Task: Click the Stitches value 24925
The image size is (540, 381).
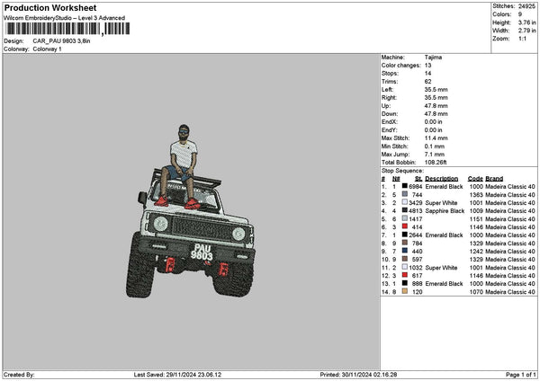Action: (x=526, y=6)
